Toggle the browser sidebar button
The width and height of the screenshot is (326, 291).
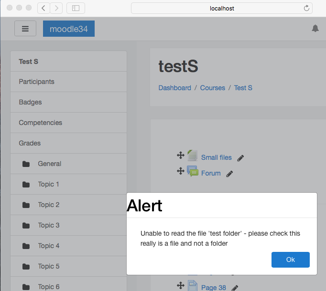click(x=76, y=8)
